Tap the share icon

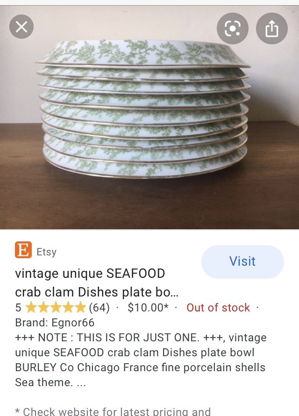(x=272, y=28)
